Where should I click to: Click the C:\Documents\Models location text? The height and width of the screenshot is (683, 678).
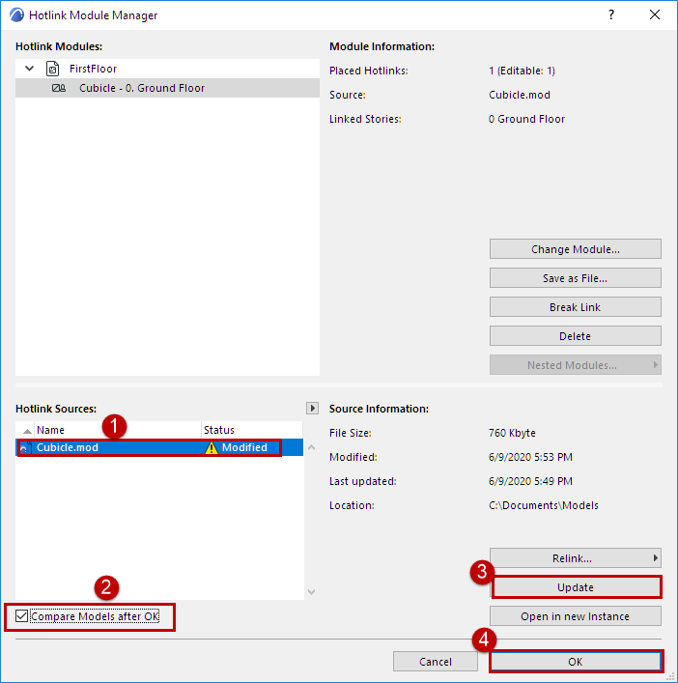[x=544, y=505]
